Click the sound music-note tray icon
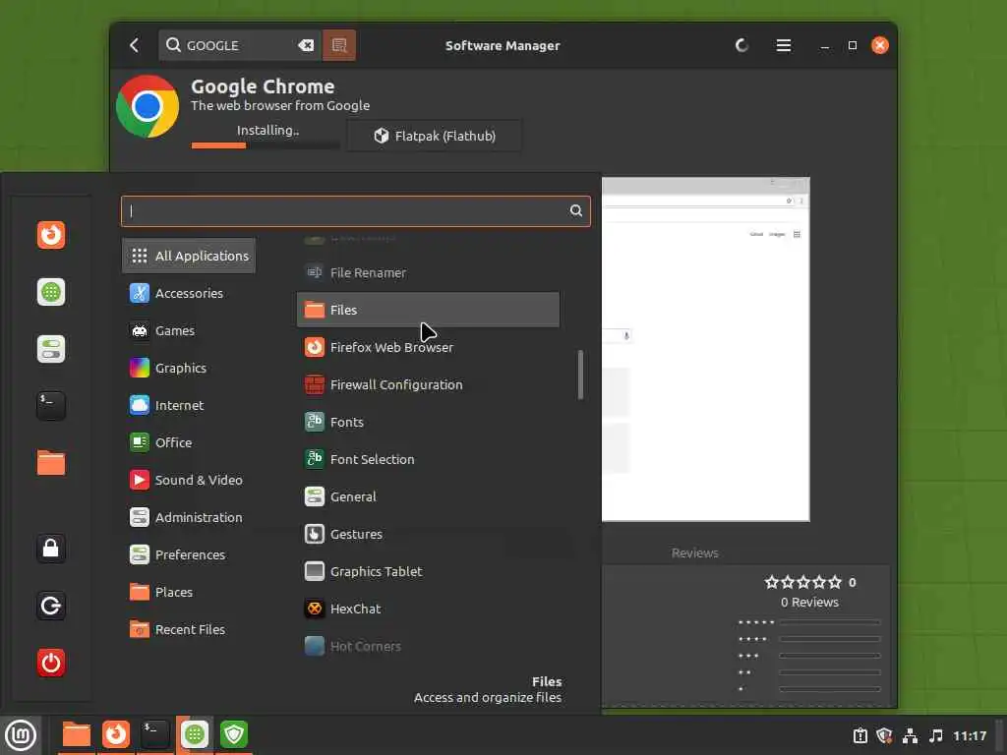This screenshot has width=1007, height=755. (936, 735)
